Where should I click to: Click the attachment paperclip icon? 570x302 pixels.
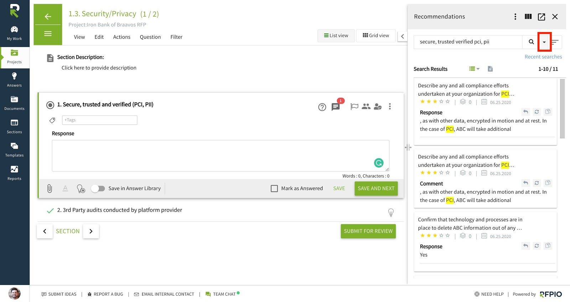coord(50,189)
